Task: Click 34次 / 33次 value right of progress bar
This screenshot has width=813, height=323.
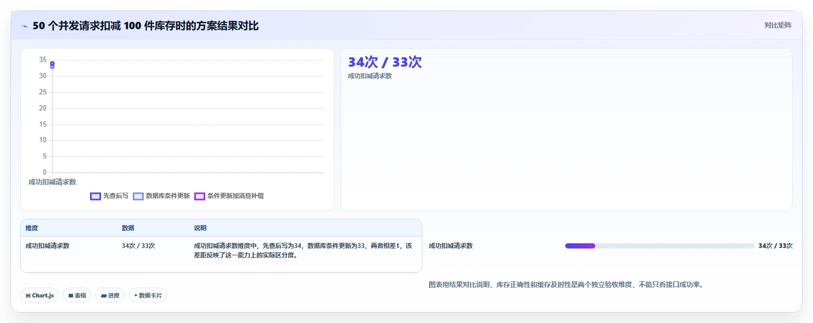Action: click(776, 246)
